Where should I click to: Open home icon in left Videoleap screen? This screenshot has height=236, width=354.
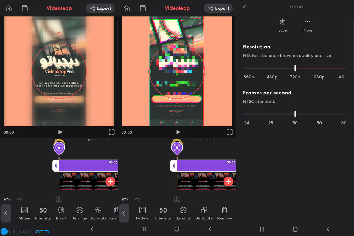[x=9, y=8]
